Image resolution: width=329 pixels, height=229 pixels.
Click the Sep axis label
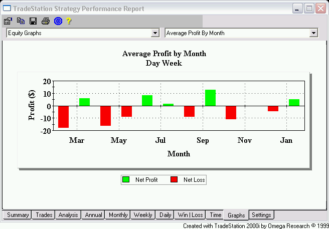[x=203, y=140]
